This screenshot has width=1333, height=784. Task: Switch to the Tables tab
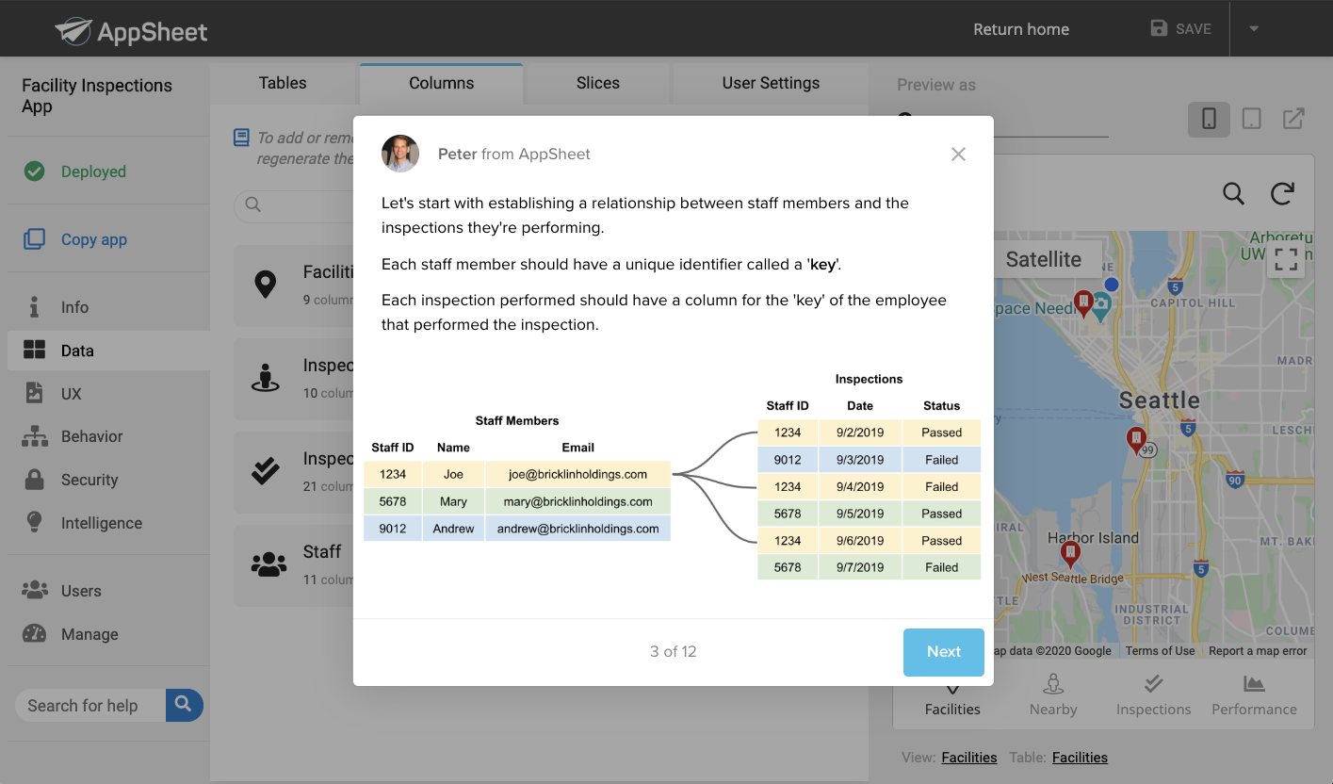pos(283,83)
